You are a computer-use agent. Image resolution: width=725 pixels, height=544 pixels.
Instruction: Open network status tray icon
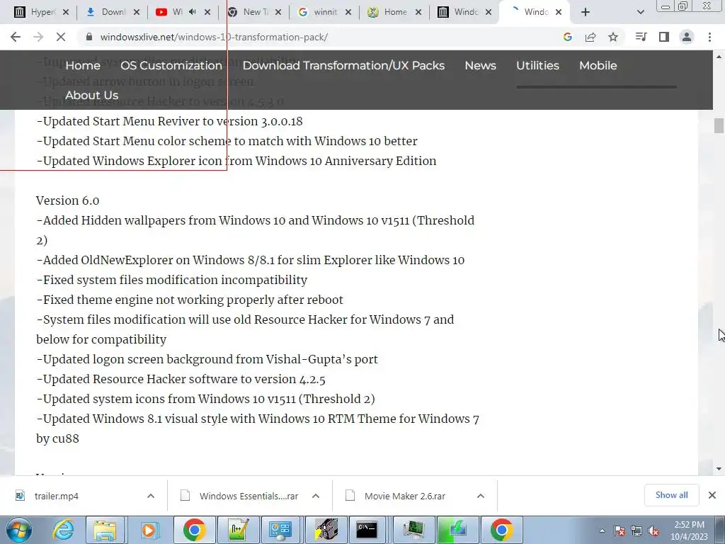pyautogui.click(x=636, y=531)
